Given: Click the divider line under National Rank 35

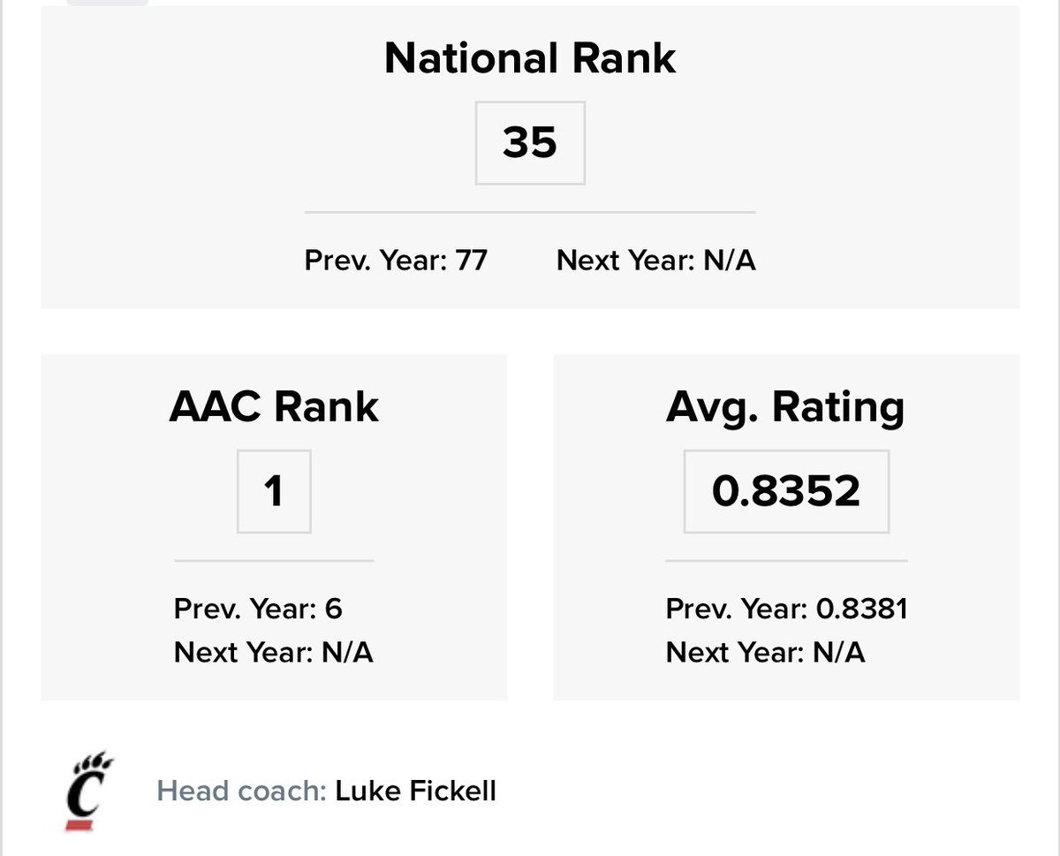Looking at the screenshot, I should [530, 212].
